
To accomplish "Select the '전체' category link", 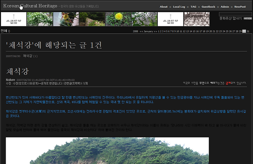I will (4, 31).
